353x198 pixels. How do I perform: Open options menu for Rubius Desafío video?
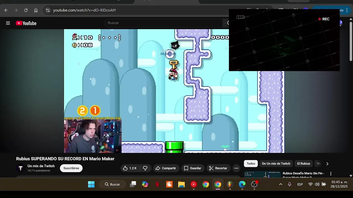coord(331,174)
